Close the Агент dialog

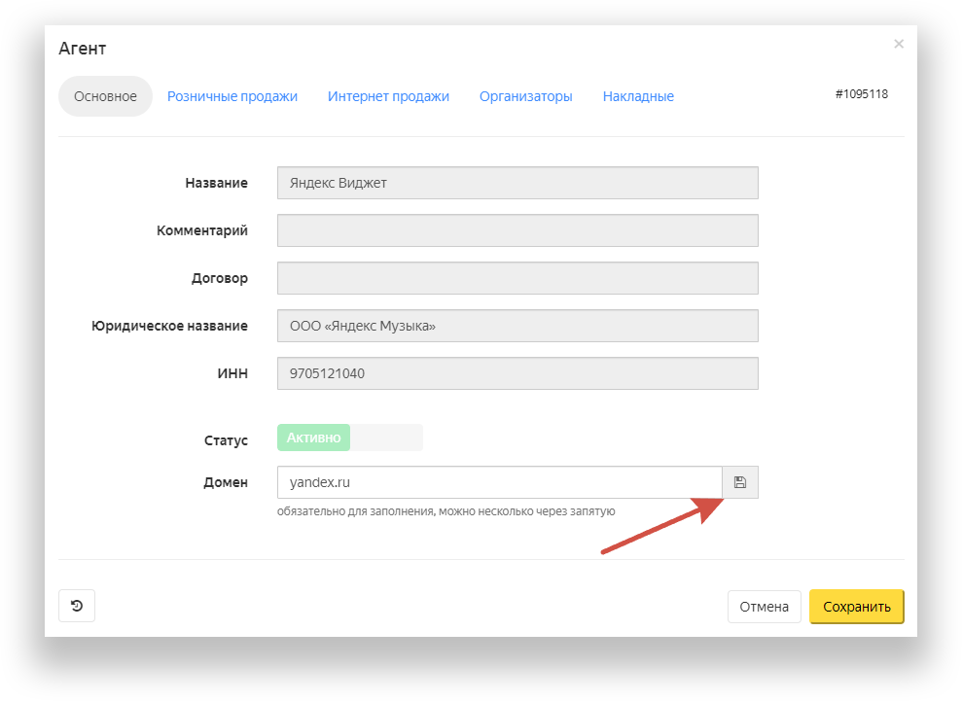(899, 44)
